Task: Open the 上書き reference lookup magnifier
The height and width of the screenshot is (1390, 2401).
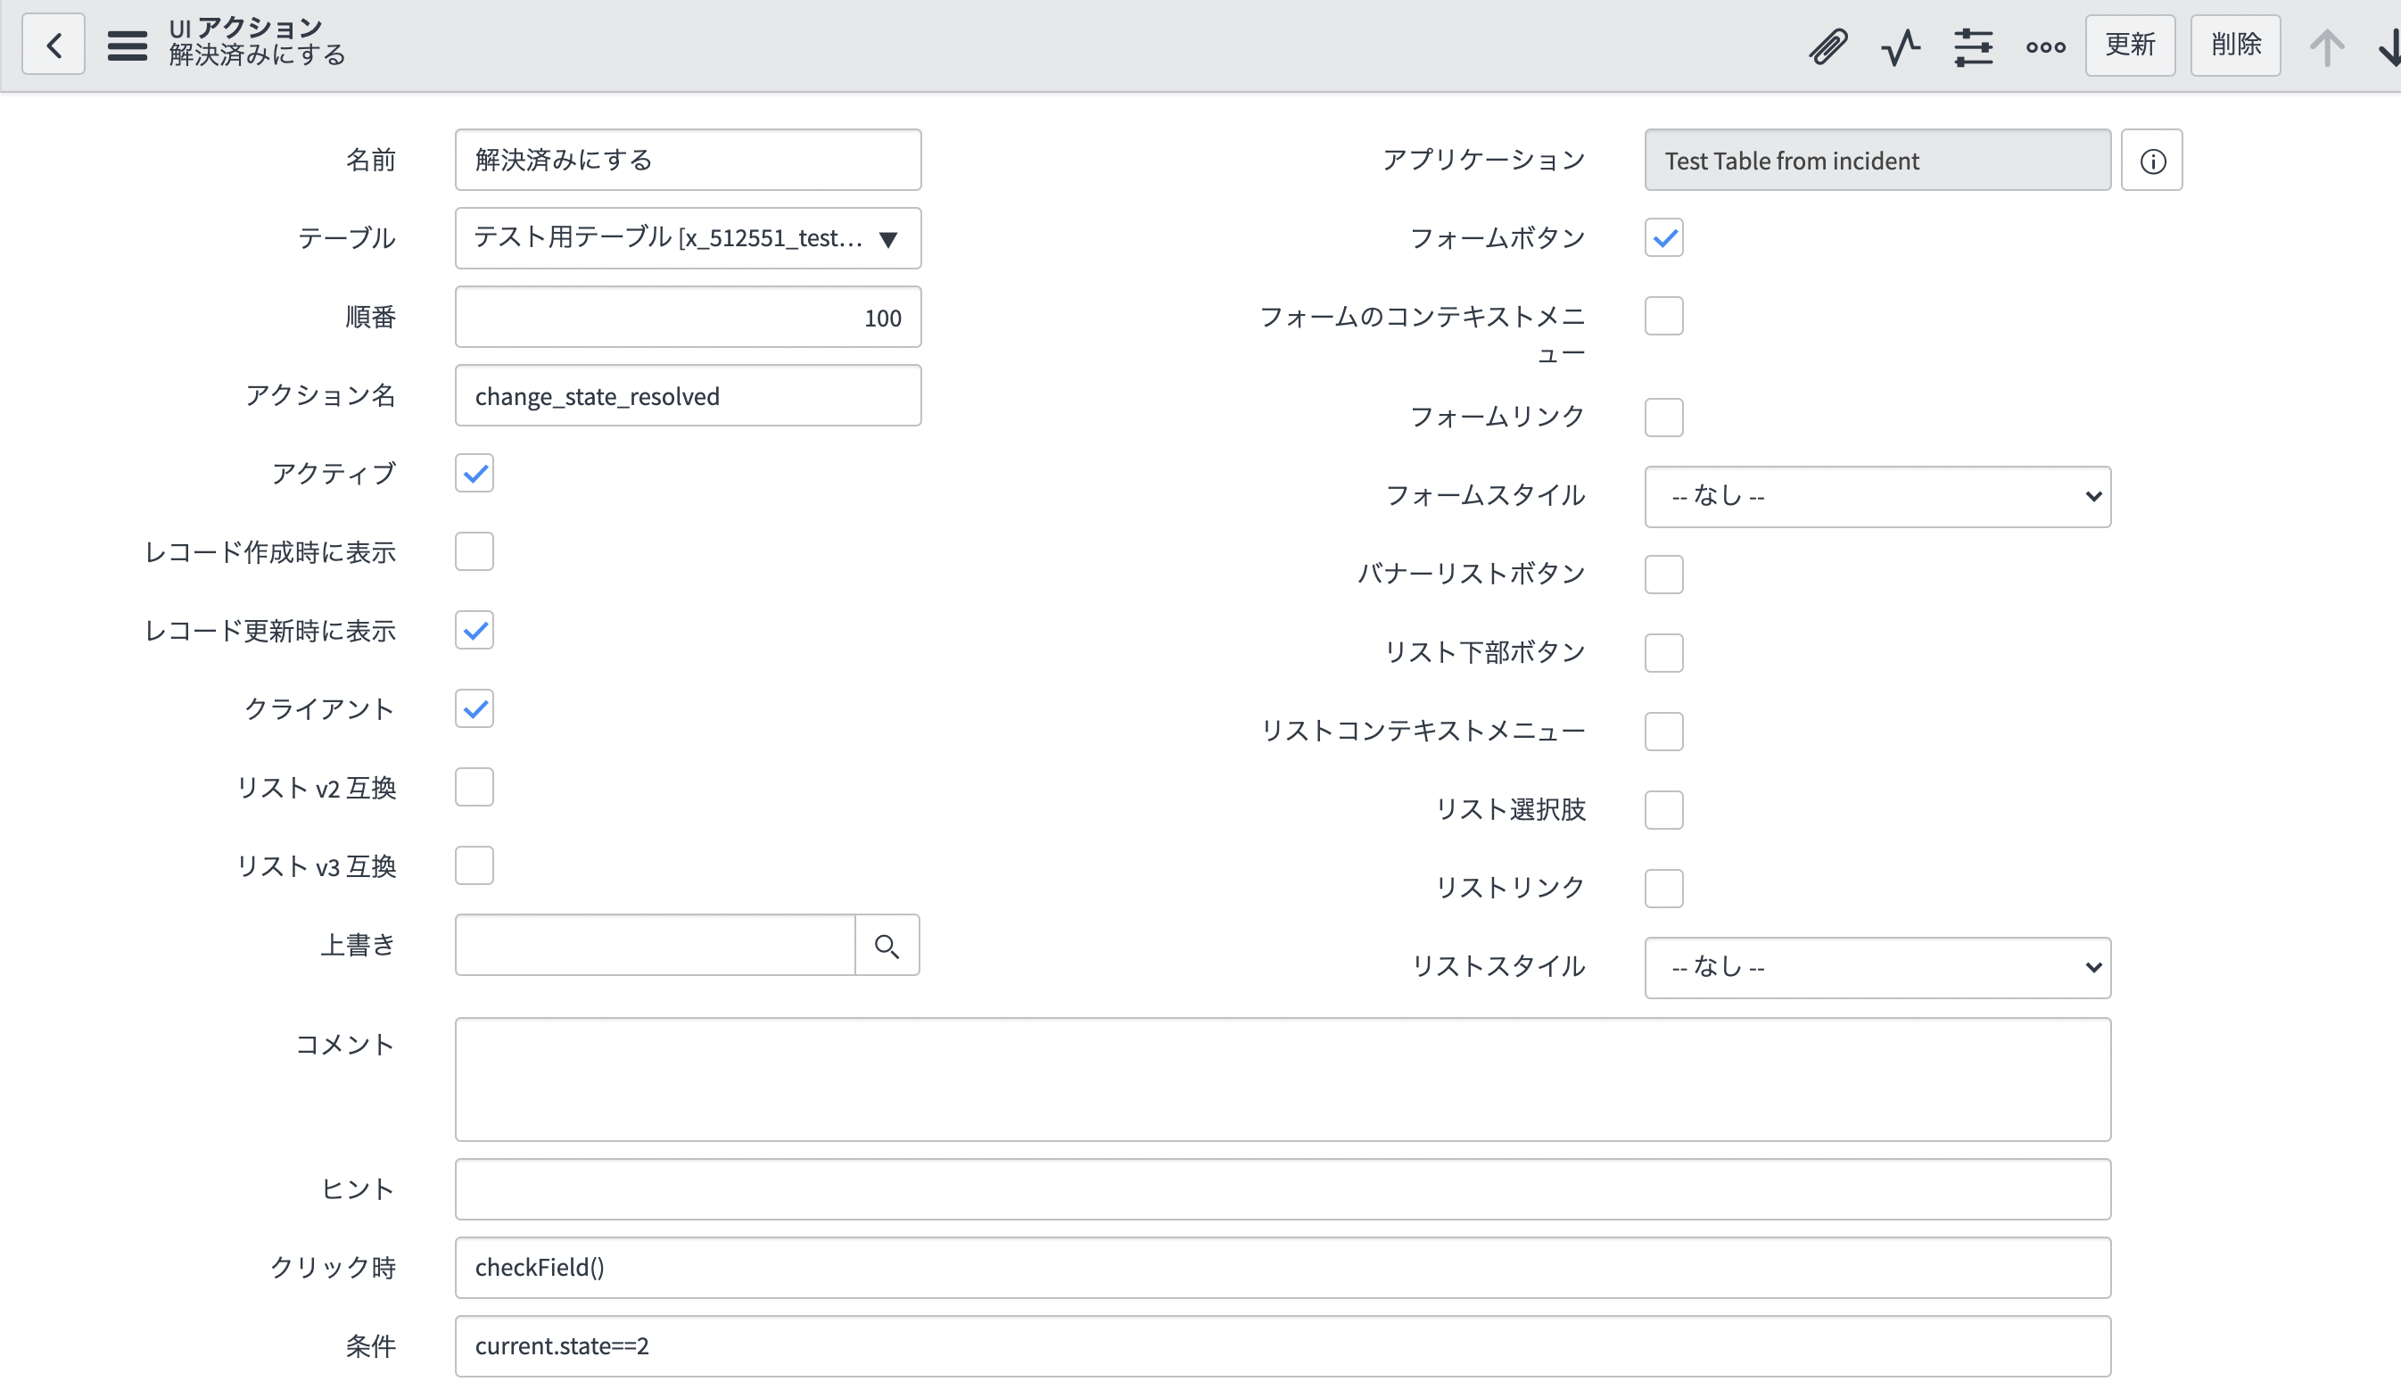Action: coord(887,945)
